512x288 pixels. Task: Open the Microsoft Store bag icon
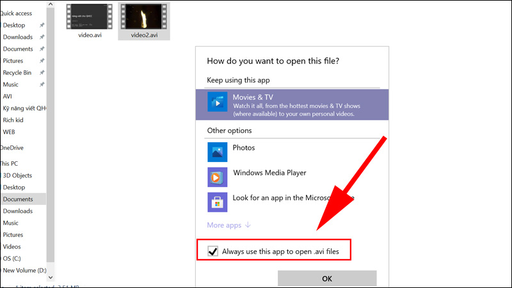coord(217,202)
